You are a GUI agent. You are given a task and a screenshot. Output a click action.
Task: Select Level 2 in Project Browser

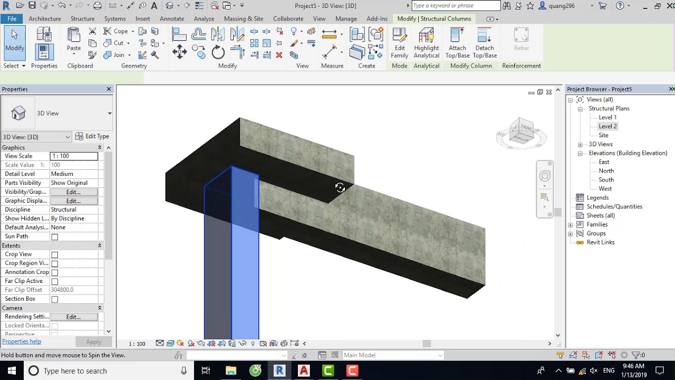pyautogui.click(x=607, y=126)
